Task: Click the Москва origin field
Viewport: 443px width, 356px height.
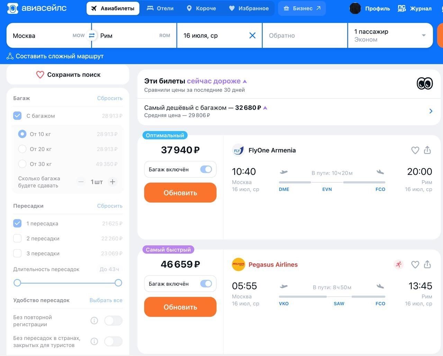Action: (49, 35)
